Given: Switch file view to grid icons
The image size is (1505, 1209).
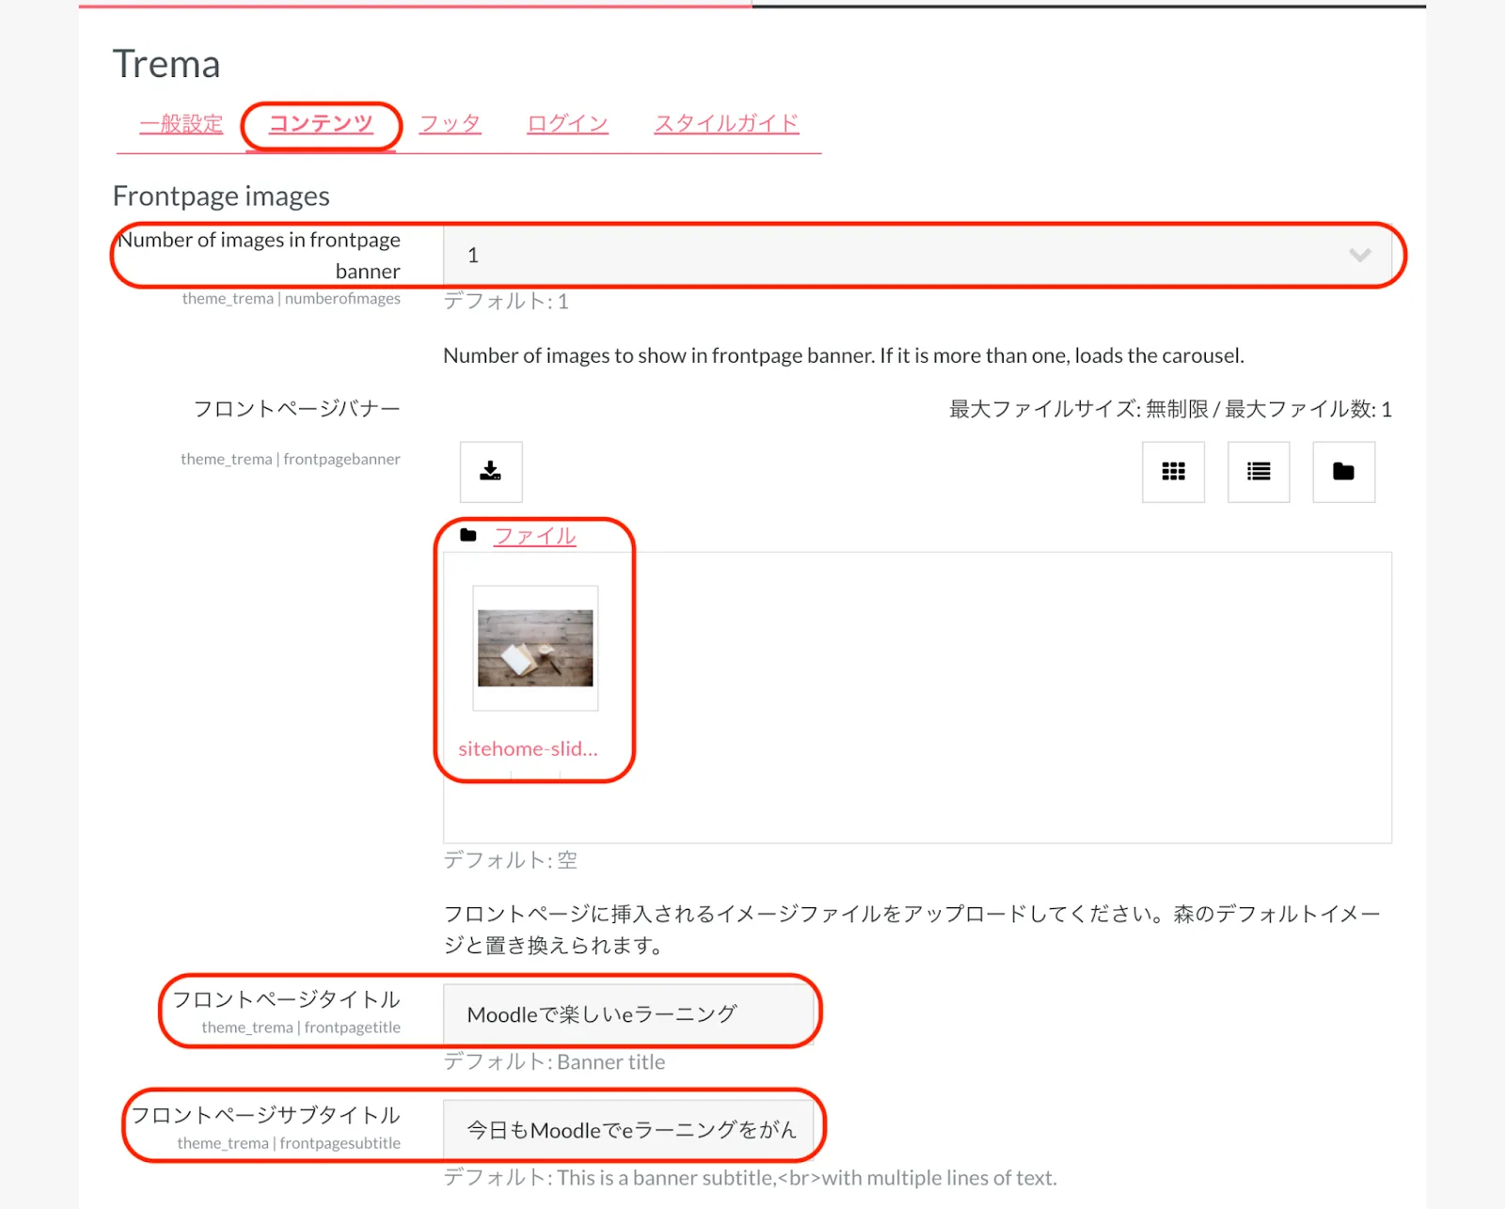Looking at the screenshot, I should (1173, 472).
